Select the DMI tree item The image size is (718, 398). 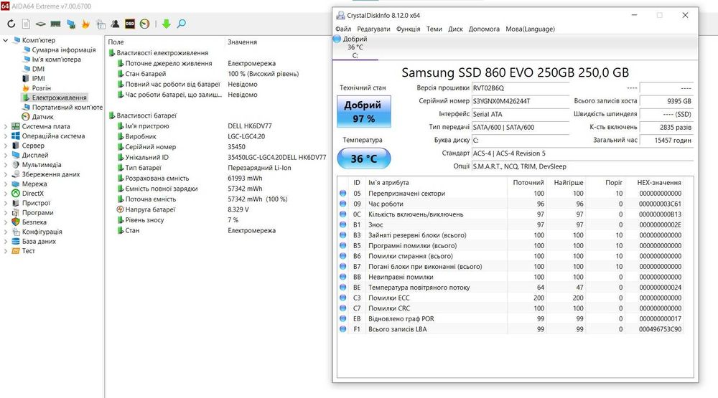38,69
